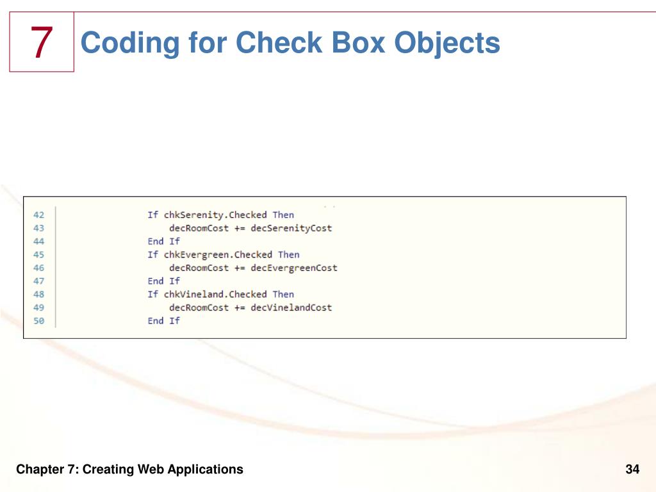Click line number 49
The height and width of the screenshot is (492, 656).
(38, 308)
